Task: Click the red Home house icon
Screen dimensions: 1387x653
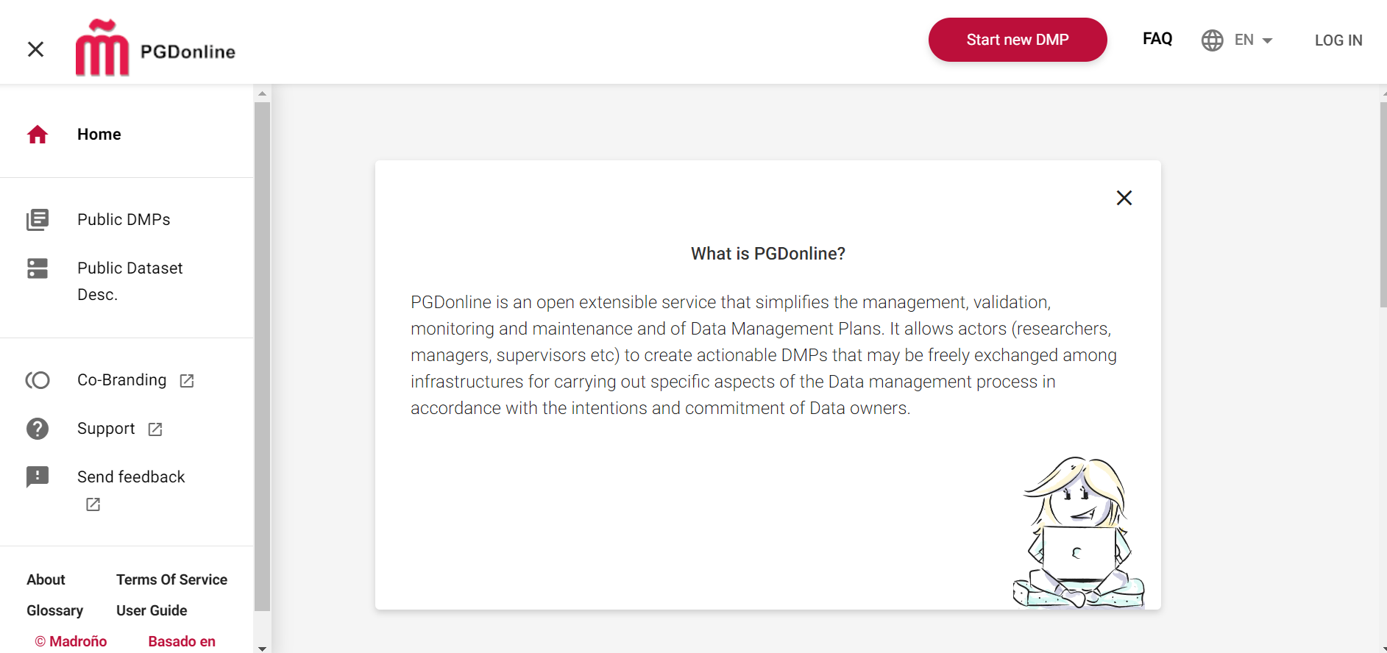Action: pyautogui.click(x=38, y=135)
